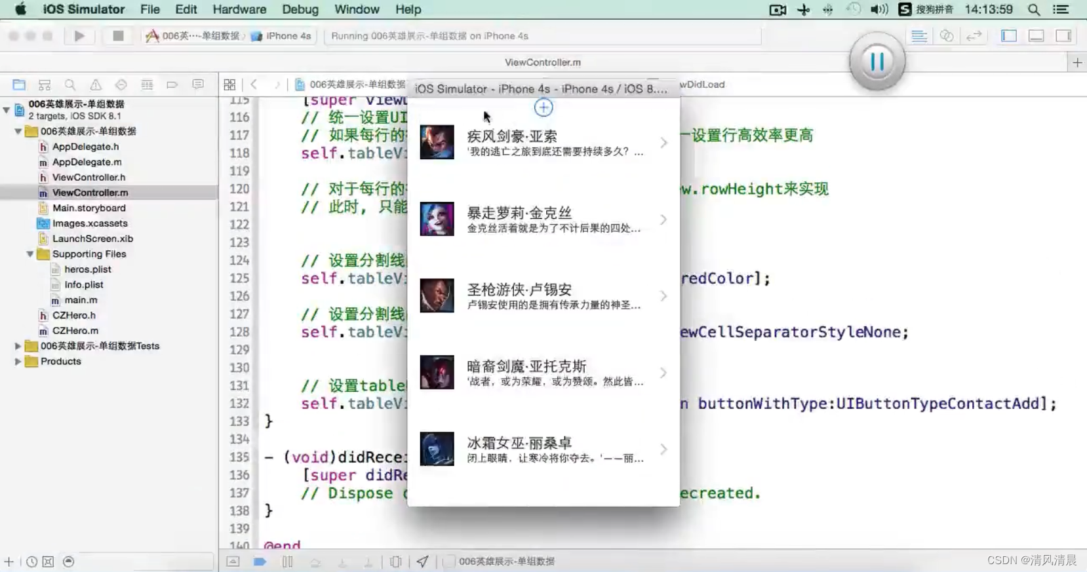
Task: Select heros.plist in the file tree
Action: coord(88,269)
